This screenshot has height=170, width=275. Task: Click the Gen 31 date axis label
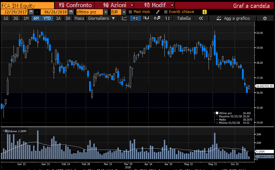click(46, 164)
